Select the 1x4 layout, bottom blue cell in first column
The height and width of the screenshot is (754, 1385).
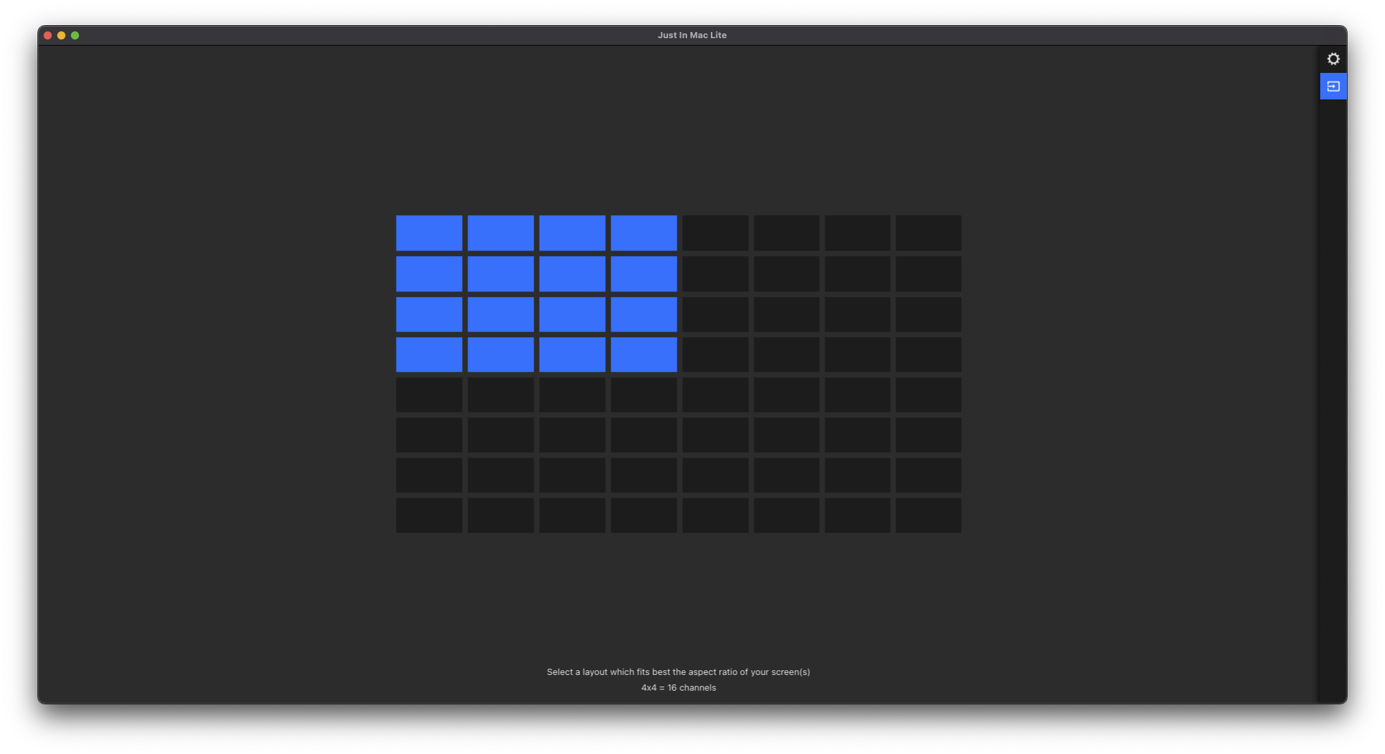tap(429, 354)
